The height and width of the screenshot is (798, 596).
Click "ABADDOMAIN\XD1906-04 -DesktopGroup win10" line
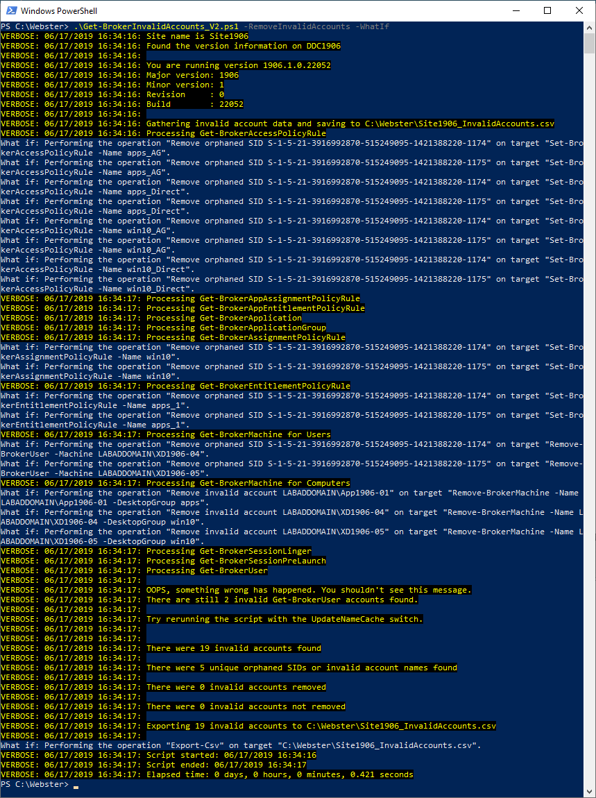pyautogui.click(x=102, y=522)
